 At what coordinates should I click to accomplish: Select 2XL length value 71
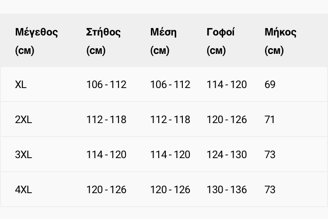[x=270, y=120]
